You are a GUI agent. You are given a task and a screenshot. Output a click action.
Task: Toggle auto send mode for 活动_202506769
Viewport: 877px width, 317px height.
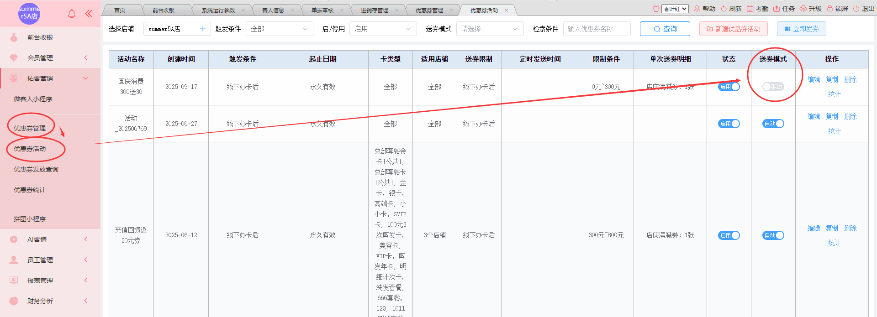click(x=773, y=124)
